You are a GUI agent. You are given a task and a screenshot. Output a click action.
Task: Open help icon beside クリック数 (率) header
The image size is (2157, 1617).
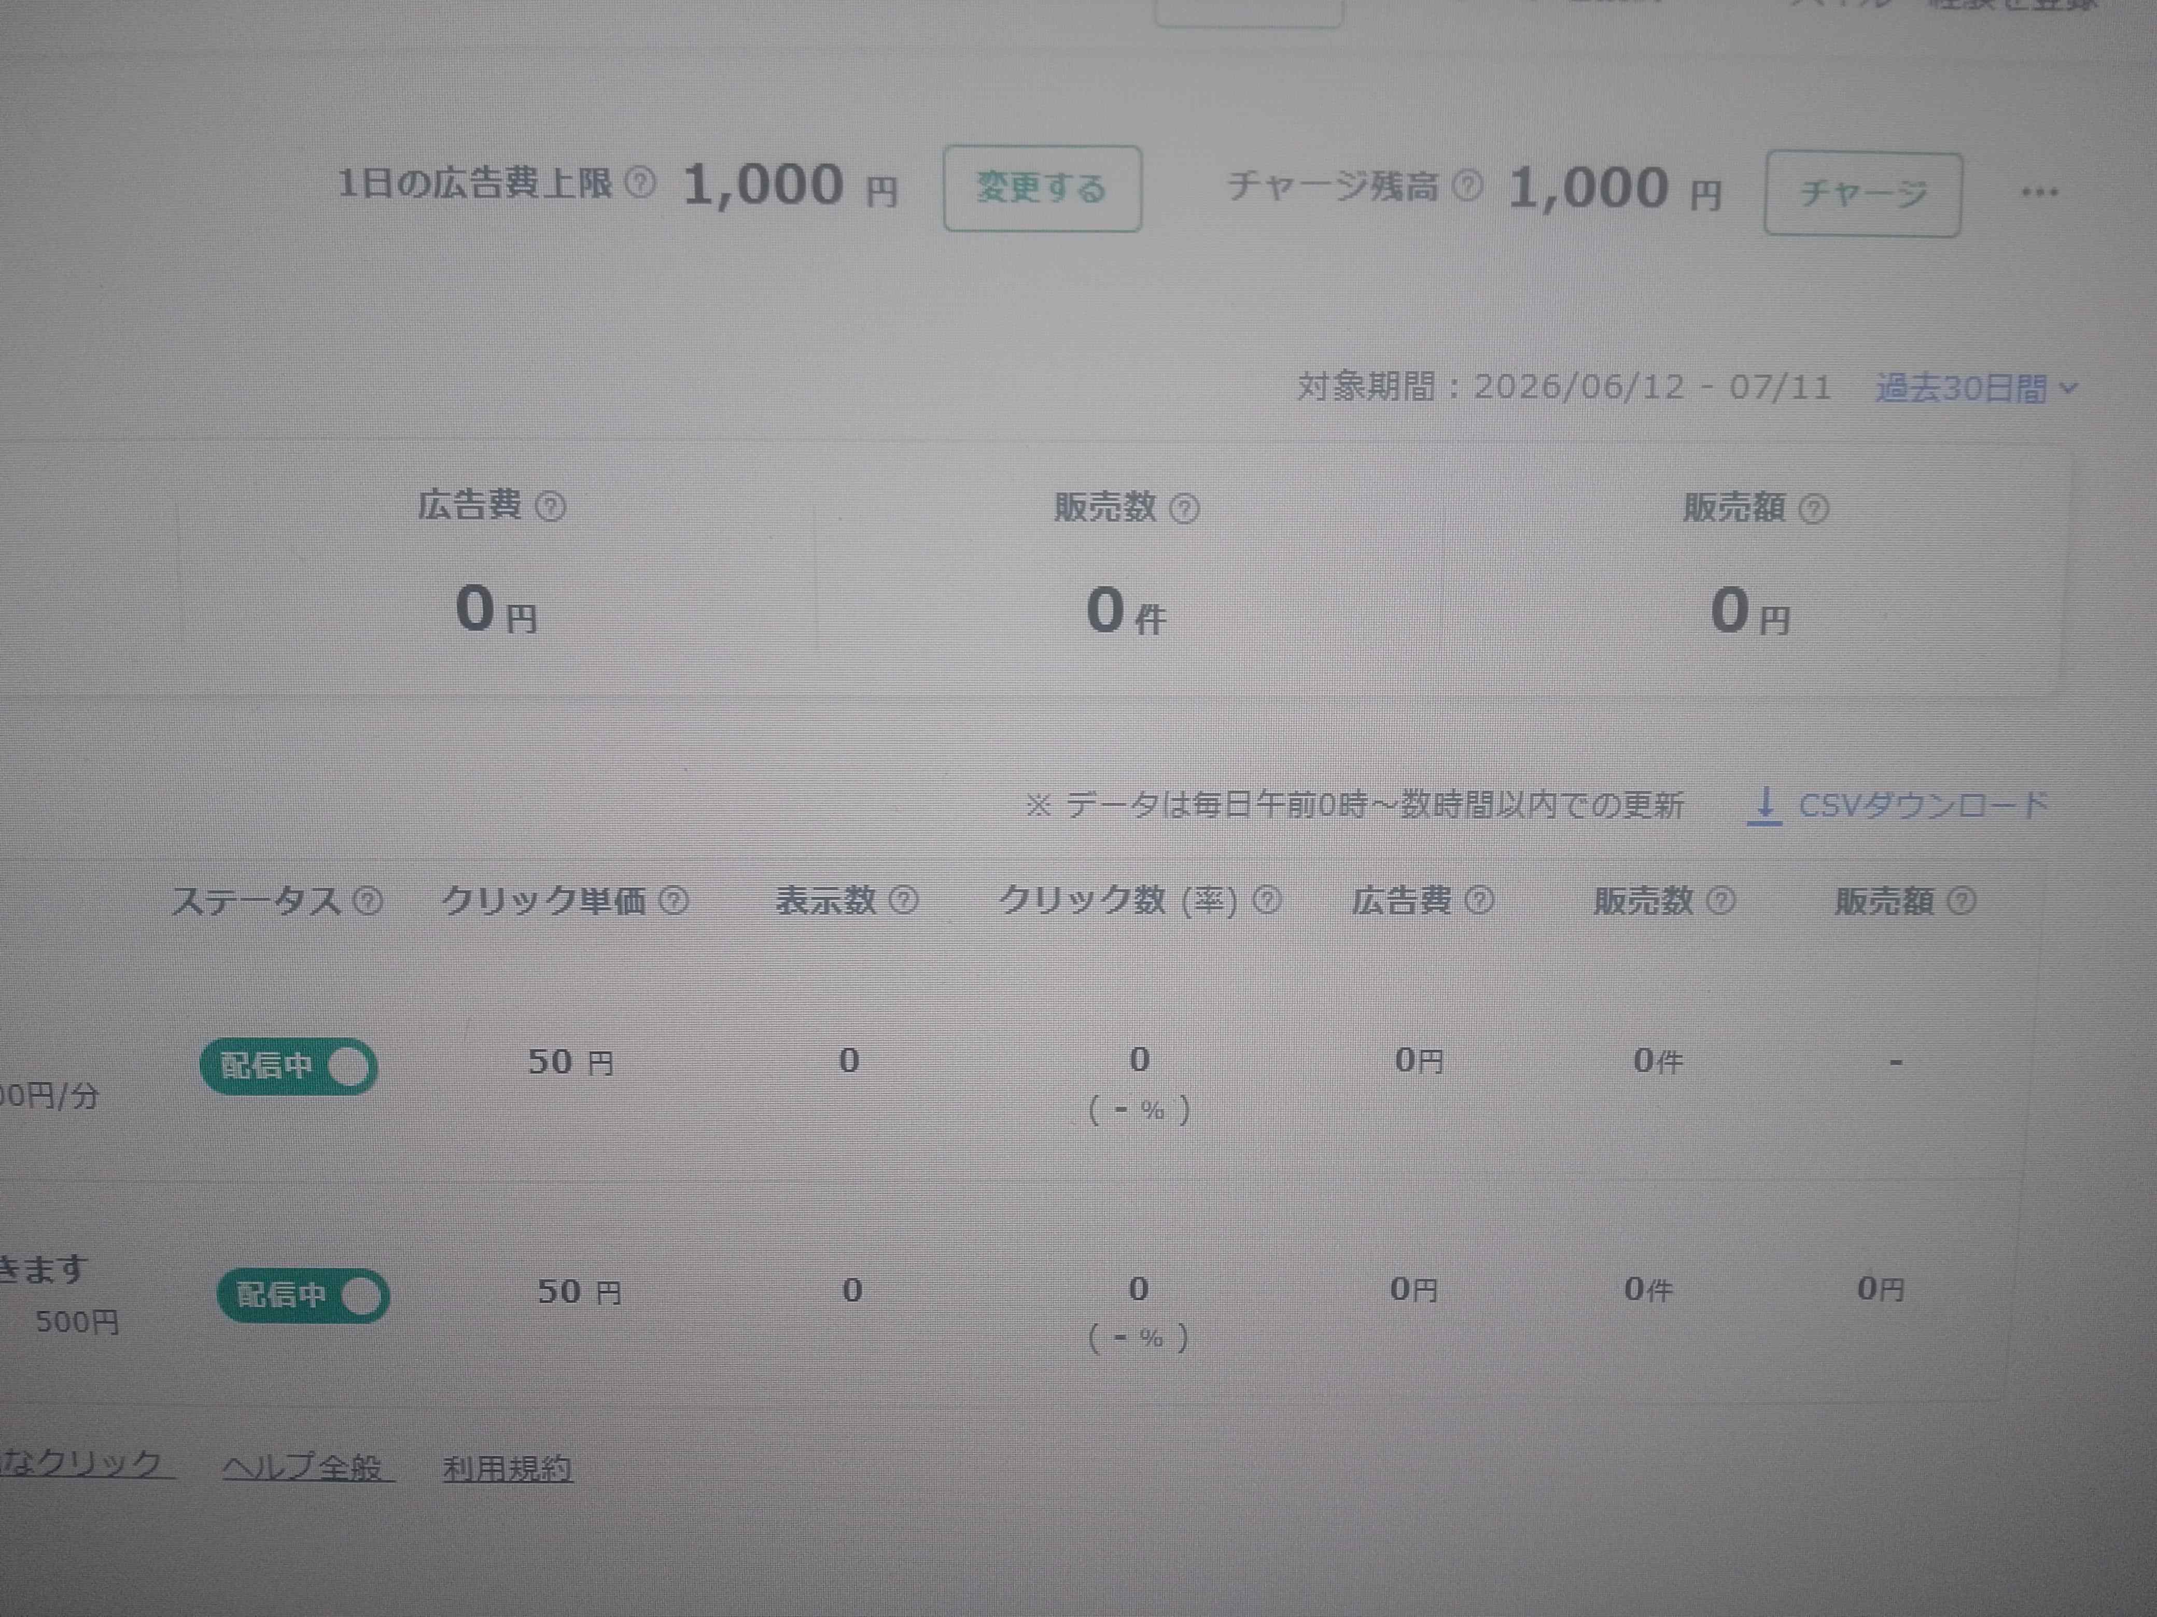[x=1267, y=900]
